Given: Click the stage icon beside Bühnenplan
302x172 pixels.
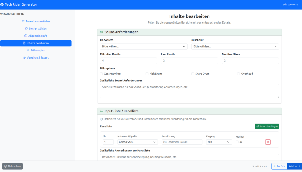Looking at the screenshot, I should (x=28, y=50).
